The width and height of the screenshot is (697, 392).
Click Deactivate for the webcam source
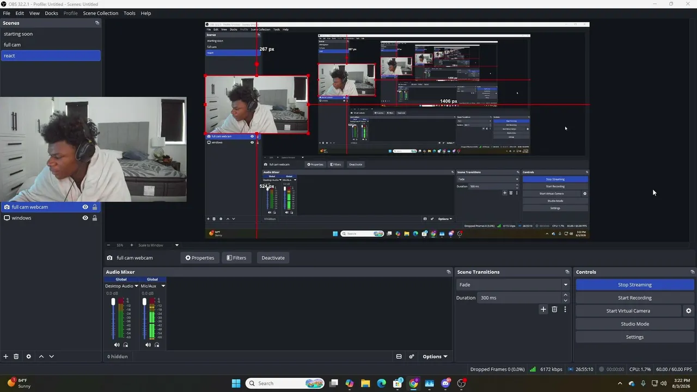pos(273,258)
